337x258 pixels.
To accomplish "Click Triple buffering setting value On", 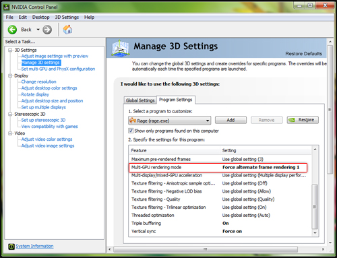I will [226, 224].
